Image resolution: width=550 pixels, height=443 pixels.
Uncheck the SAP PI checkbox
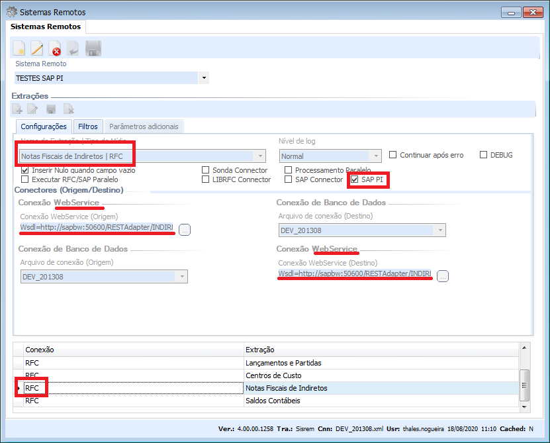(x=355, y=179)
